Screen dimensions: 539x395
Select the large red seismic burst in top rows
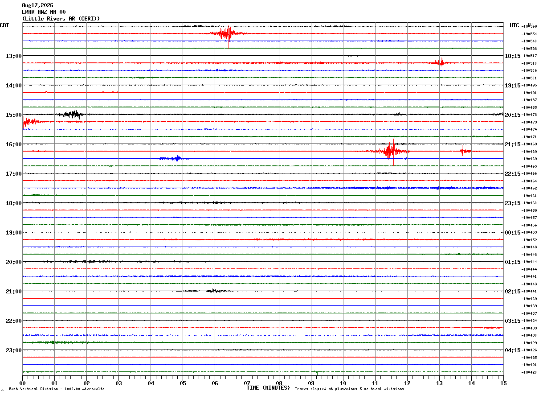(228, 33)
